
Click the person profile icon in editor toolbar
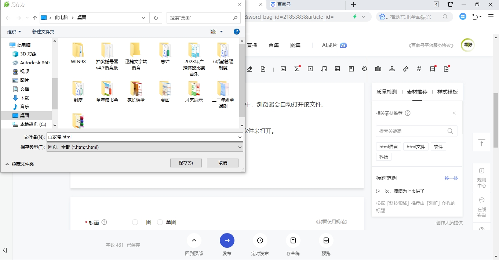(392, 69)
